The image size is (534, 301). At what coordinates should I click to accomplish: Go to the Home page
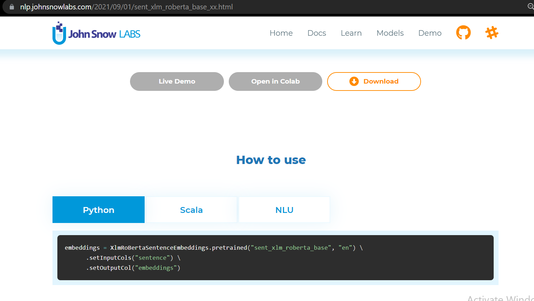pos(281,33)
